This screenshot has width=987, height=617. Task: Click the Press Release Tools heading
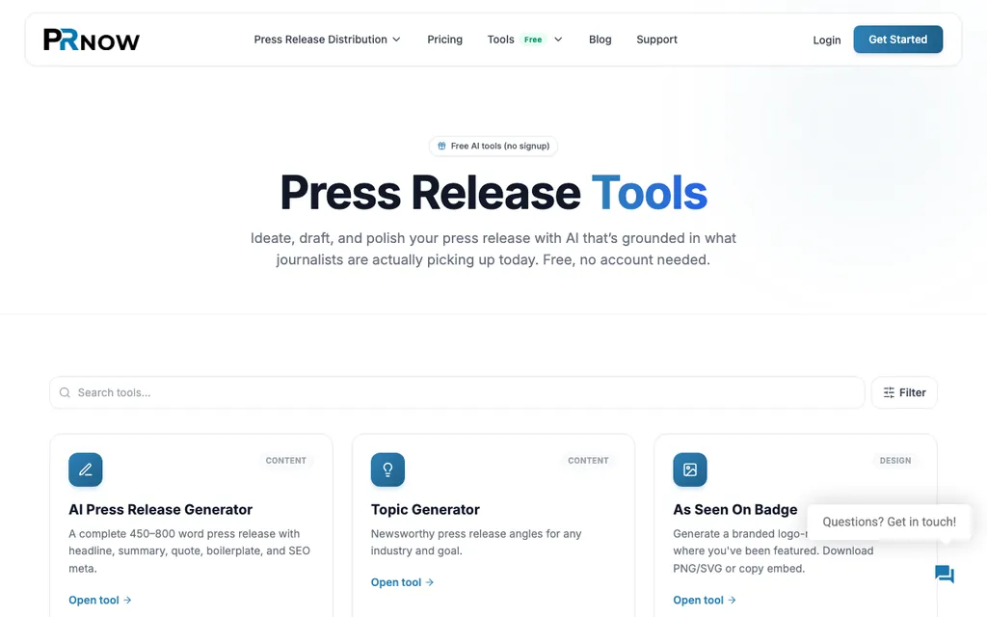[x=493, y=193]
